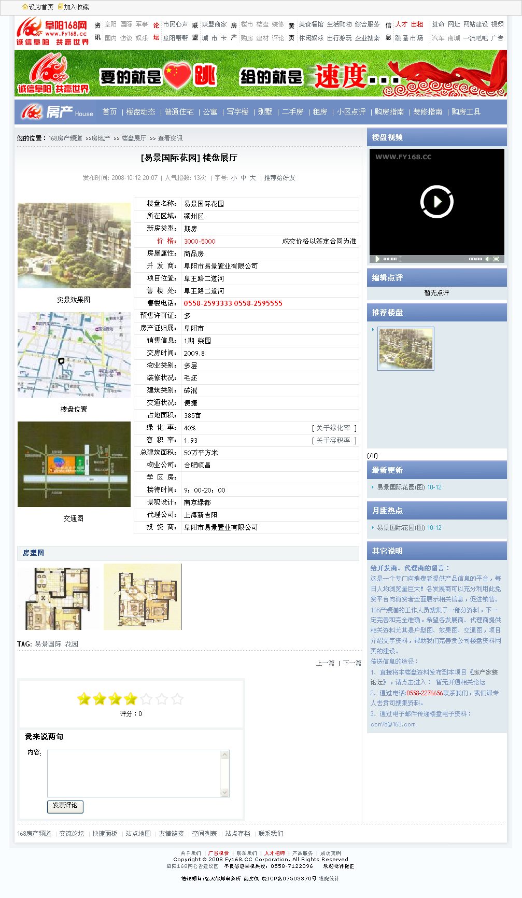Open 美食餐馆 link in header
The width and height of the screenshot is (522, 898).
tap(311, 24)
